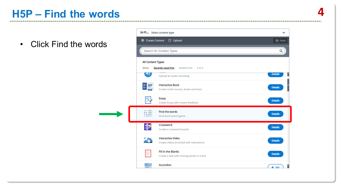Click the Interactive Book icon
The width and height of the screenshot is (341, 191).
click(148, 87)
